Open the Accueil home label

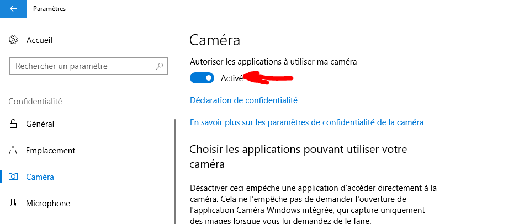(39, 40)
